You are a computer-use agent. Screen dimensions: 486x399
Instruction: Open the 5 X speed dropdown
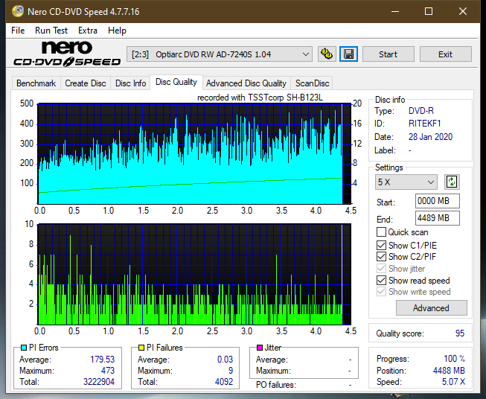coord(406,182)
